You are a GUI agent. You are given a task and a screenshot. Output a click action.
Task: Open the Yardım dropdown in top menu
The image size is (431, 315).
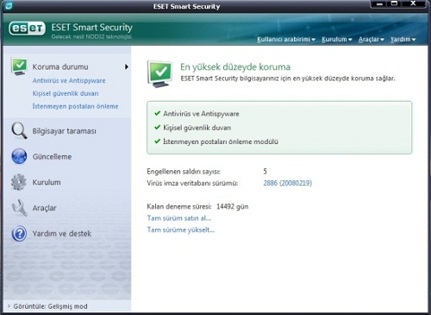(x=403, y=39)
